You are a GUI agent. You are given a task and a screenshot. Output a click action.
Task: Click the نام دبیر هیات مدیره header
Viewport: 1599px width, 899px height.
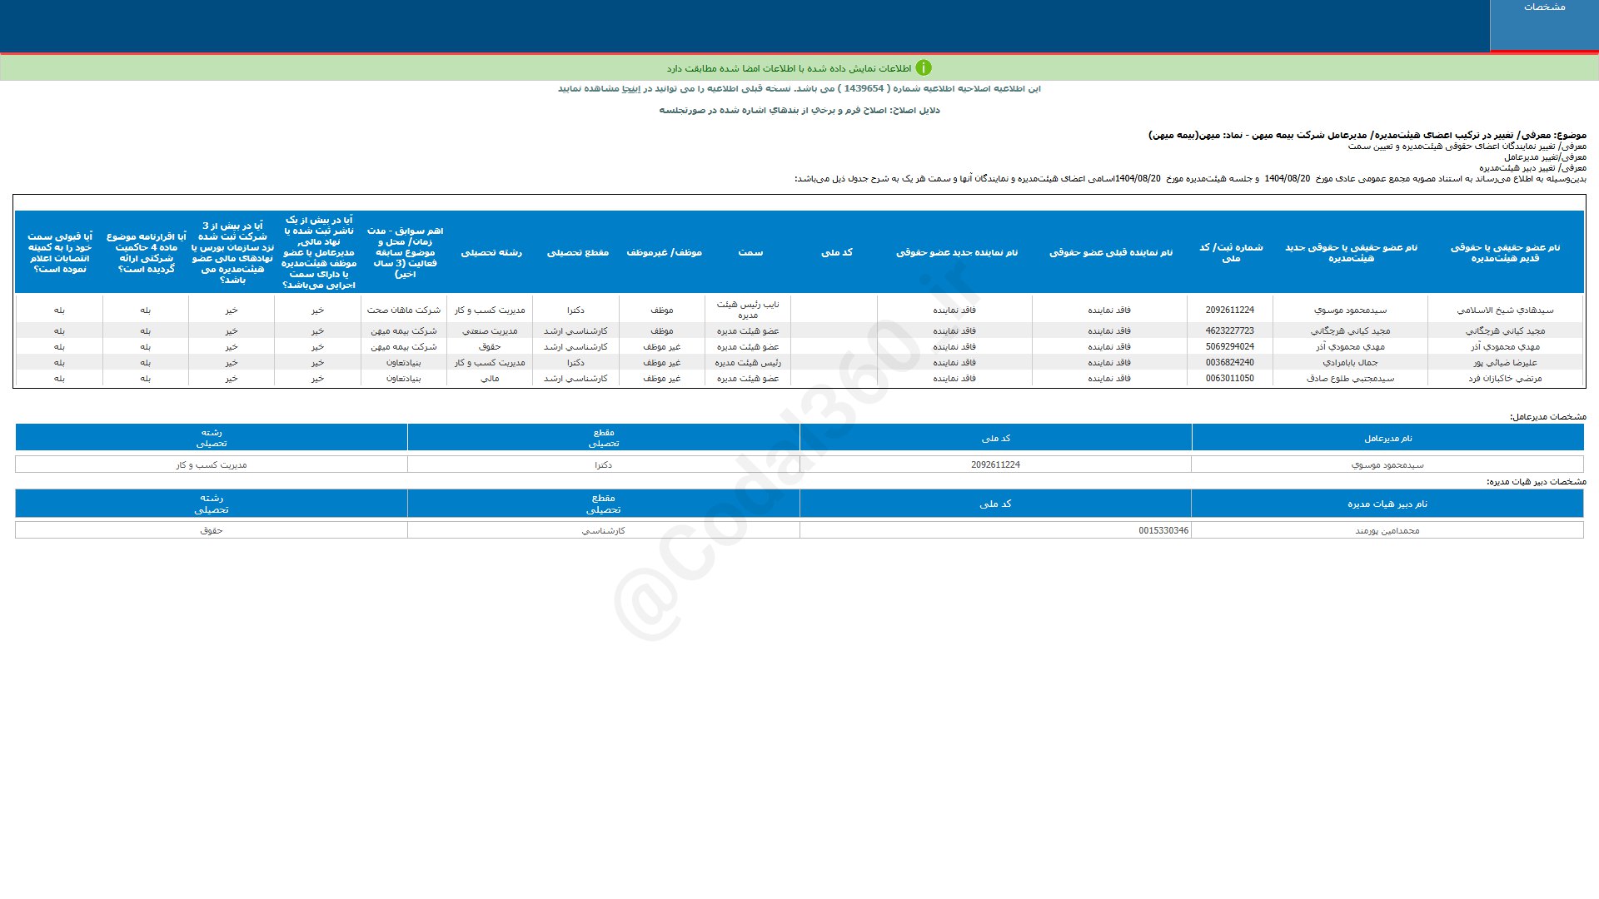(x=1387, y=504)
